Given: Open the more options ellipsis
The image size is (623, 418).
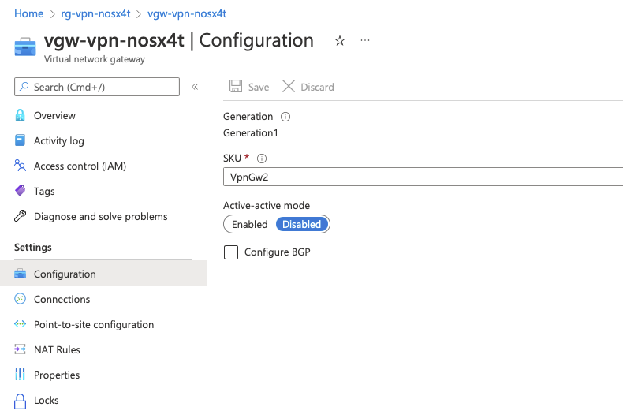Looking at the screenshot, I should [365, 40].
